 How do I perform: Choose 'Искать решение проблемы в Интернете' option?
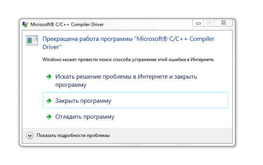click(x=126, y=81)
